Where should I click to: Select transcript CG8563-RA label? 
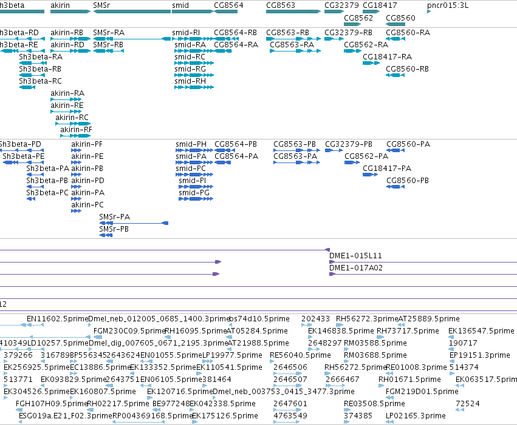pos(292,45)
